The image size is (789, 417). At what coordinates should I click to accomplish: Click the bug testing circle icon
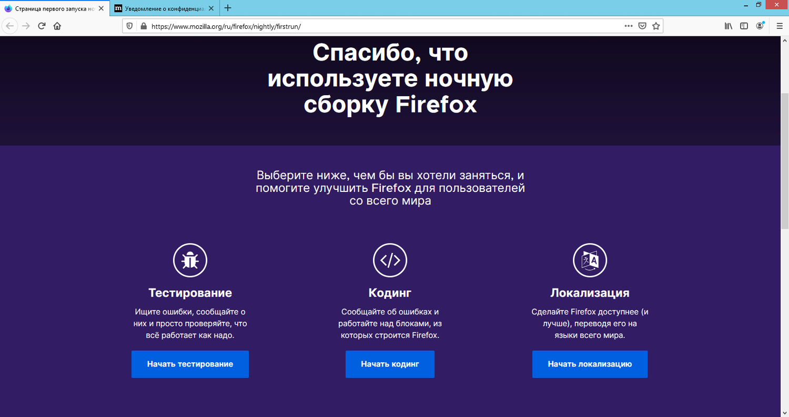[x=190, y=260]
